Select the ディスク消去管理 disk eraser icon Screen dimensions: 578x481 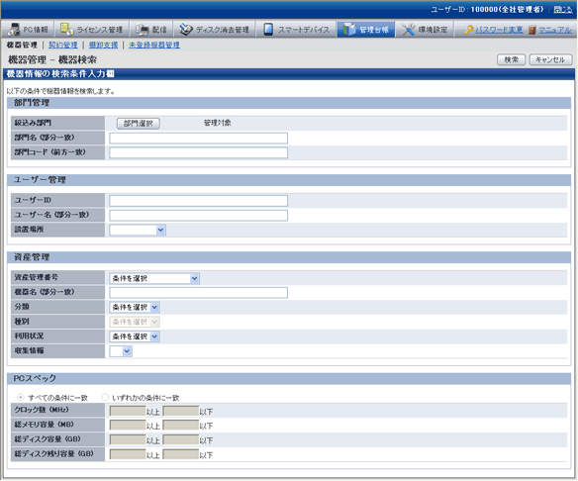[x=186, y=29]
